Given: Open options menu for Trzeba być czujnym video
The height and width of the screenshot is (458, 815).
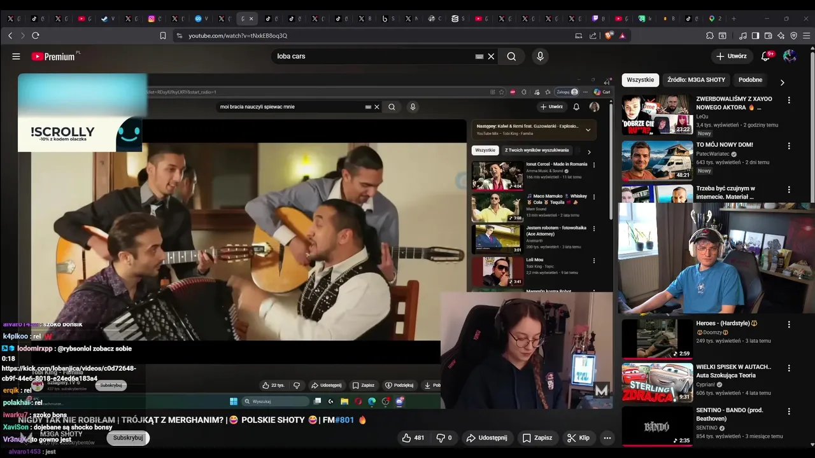Looking at the screenshot, I should pos(789,189).
